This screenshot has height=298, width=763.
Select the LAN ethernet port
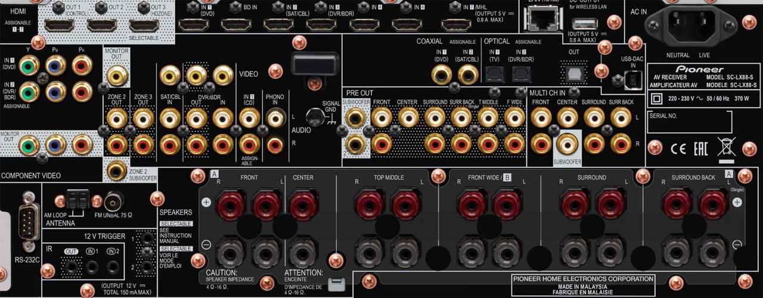tap(539, 19)
